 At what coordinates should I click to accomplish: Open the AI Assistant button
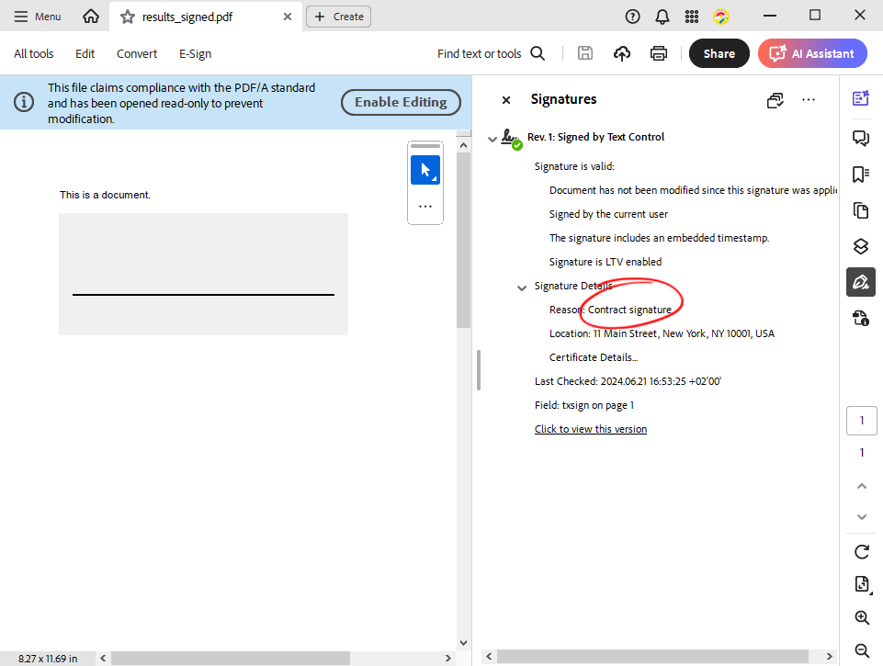(x=812, y=53)
